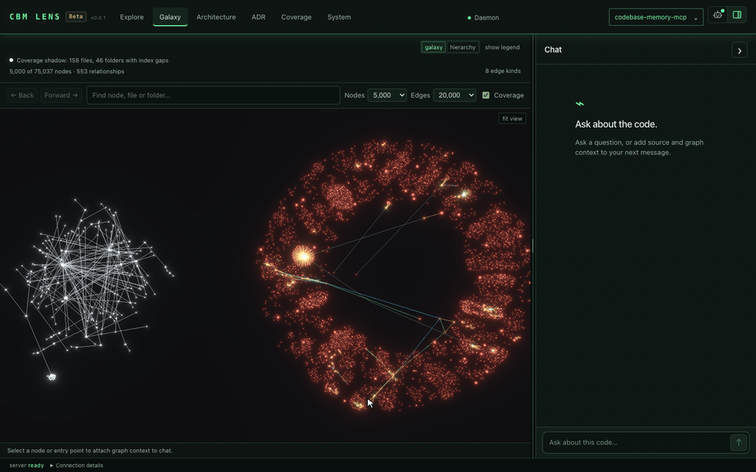Click the green lightning icon in Chat
Screen dimensions: 756x472
(x=580, y=104)
